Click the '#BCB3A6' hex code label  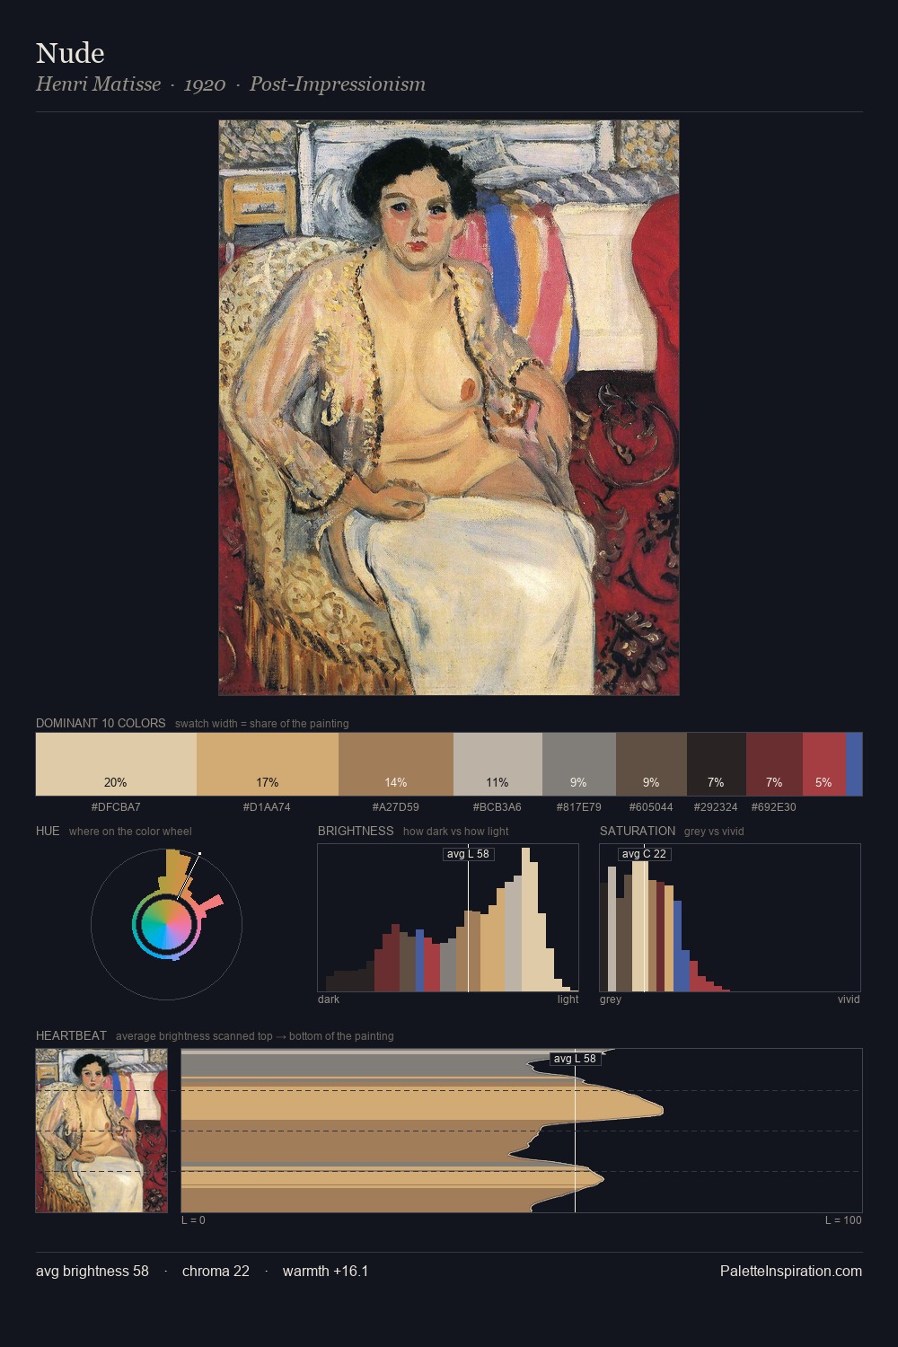(497, 807)
